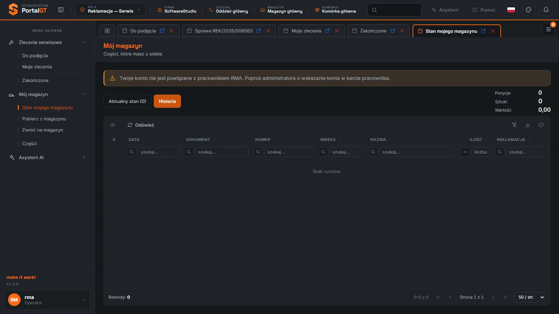
Task: Open the grid toolbar hamburger menu
Action: (113, 125)
